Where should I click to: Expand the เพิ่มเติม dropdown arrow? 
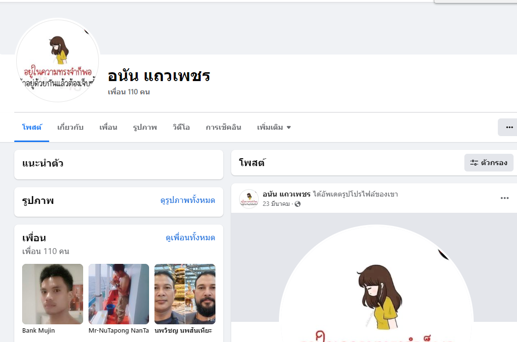click(x=288, y=127)
